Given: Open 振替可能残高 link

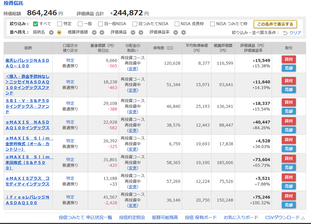Looking at the screenshot, I should click(x=165, y=218).
